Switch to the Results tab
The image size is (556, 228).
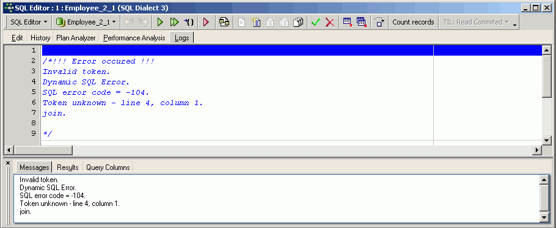67,167
